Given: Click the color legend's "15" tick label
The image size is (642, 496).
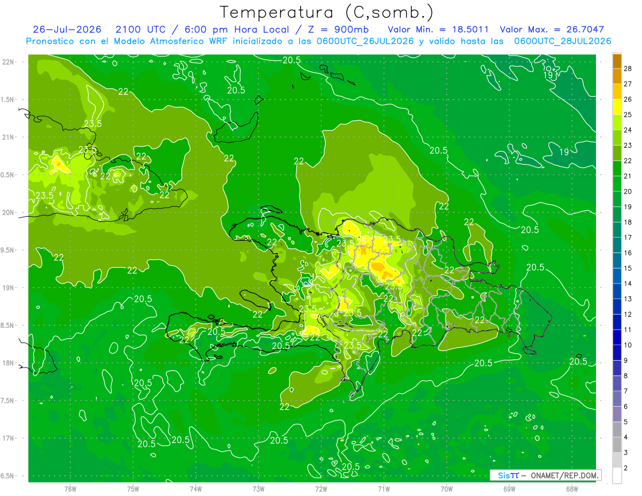Looking at the screenshot, I should coord(628,268).
